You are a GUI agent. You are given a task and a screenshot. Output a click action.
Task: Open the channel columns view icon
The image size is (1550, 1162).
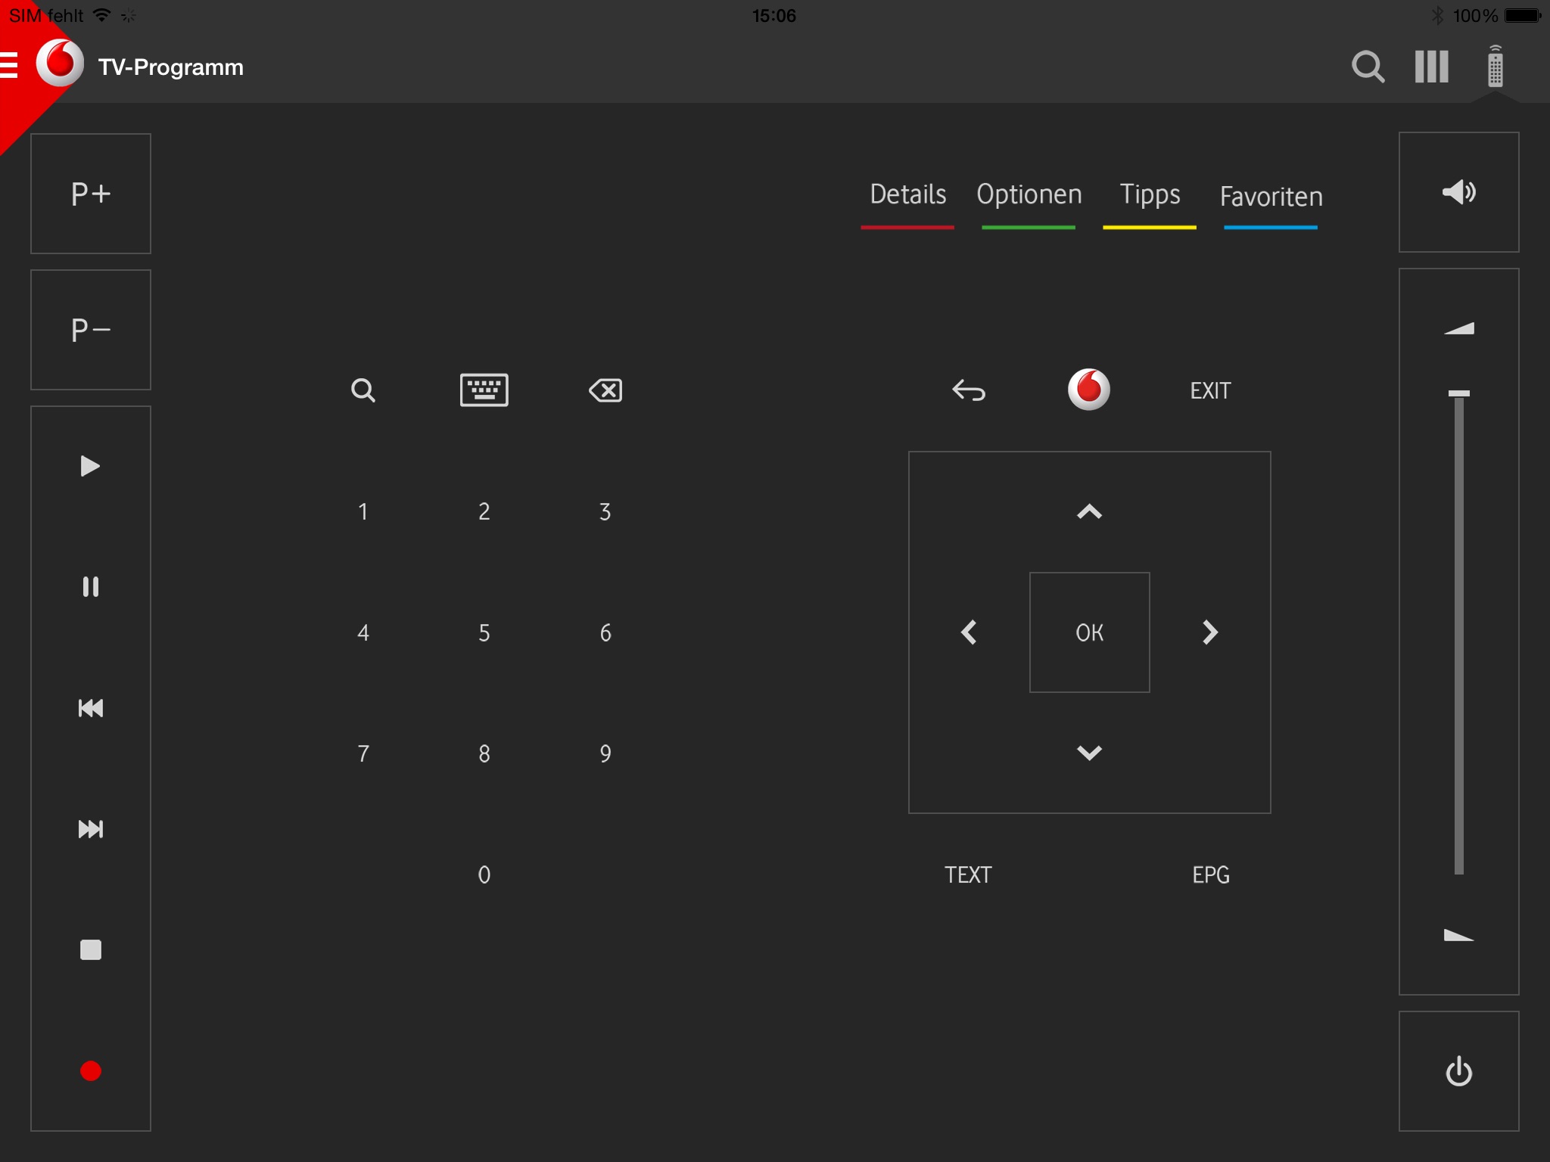pos(1432,67)
